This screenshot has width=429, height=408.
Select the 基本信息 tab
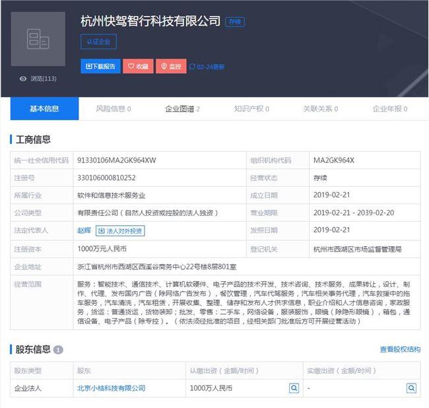pyautogui.click(x=44, y=109)
